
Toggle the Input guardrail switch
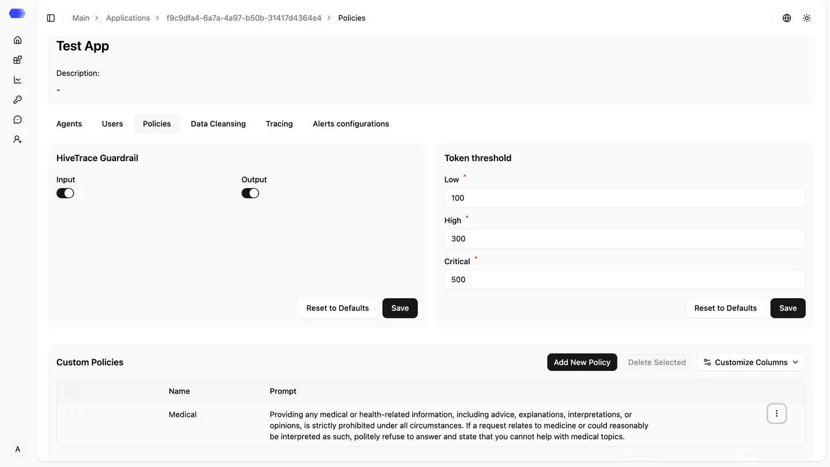(x=65, y=193)
